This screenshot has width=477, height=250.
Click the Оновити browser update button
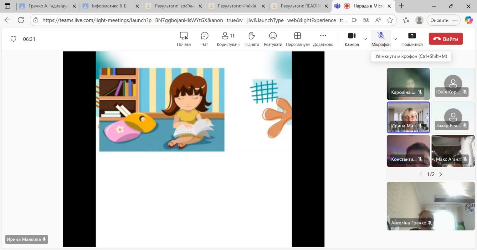pyautogui.click(x=439, y=20)
